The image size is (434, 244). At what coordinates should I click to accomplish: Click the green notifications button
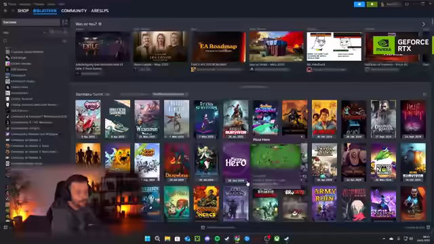point(372,4)
